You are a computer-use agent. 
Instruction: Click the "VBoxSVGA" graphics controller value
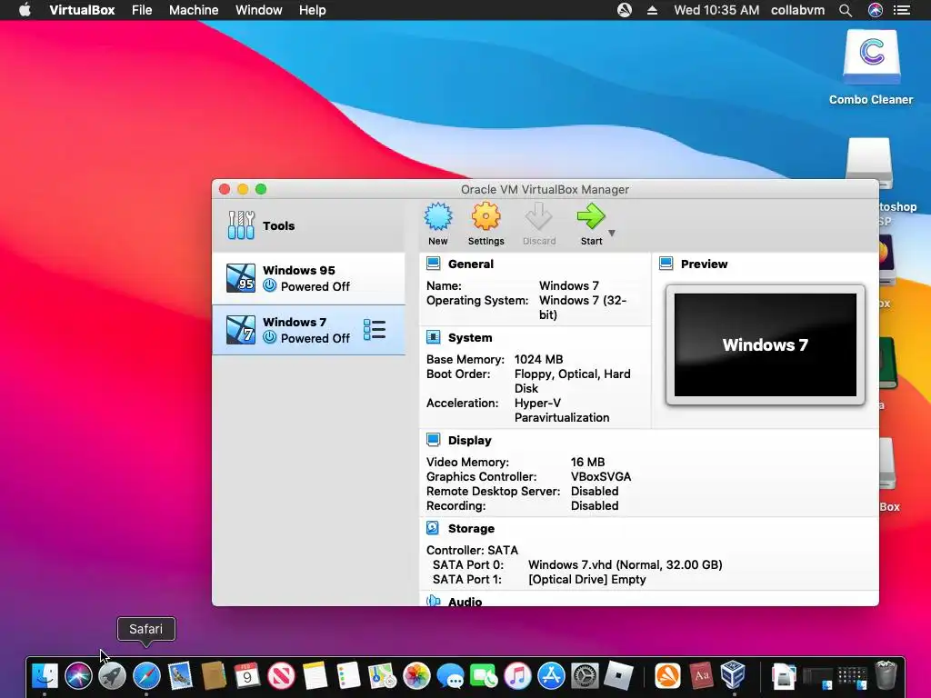[601, 476]
